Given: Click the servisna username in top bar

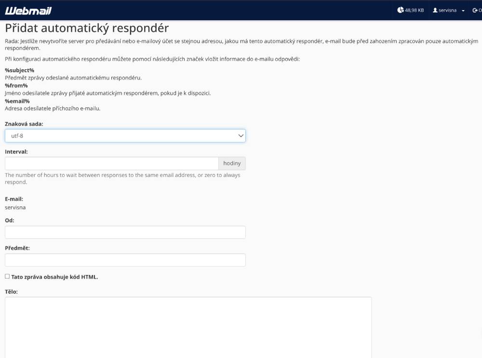Looking at the screenshot, I should [x=447, y=10].
